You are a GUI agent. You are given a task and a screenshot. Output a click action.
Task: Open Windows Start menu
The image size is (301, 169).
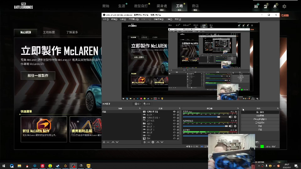coord(4,166)
